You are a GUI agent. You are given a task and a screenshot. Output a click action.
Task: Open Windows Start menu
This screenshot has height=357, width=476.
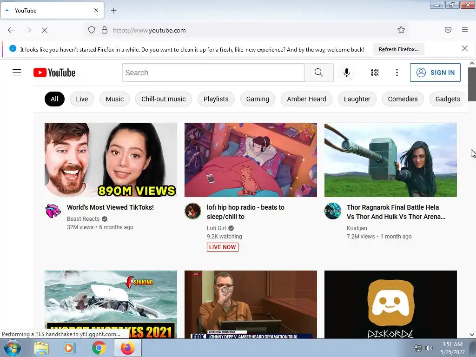[x=13, y=348]
